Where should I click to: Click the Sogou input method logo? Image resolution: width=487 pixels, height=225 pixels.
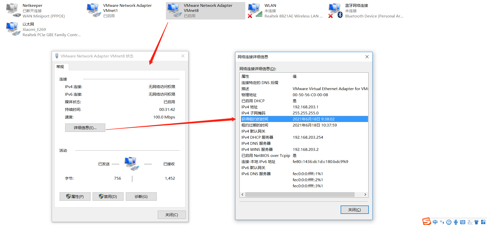point(427,221)
